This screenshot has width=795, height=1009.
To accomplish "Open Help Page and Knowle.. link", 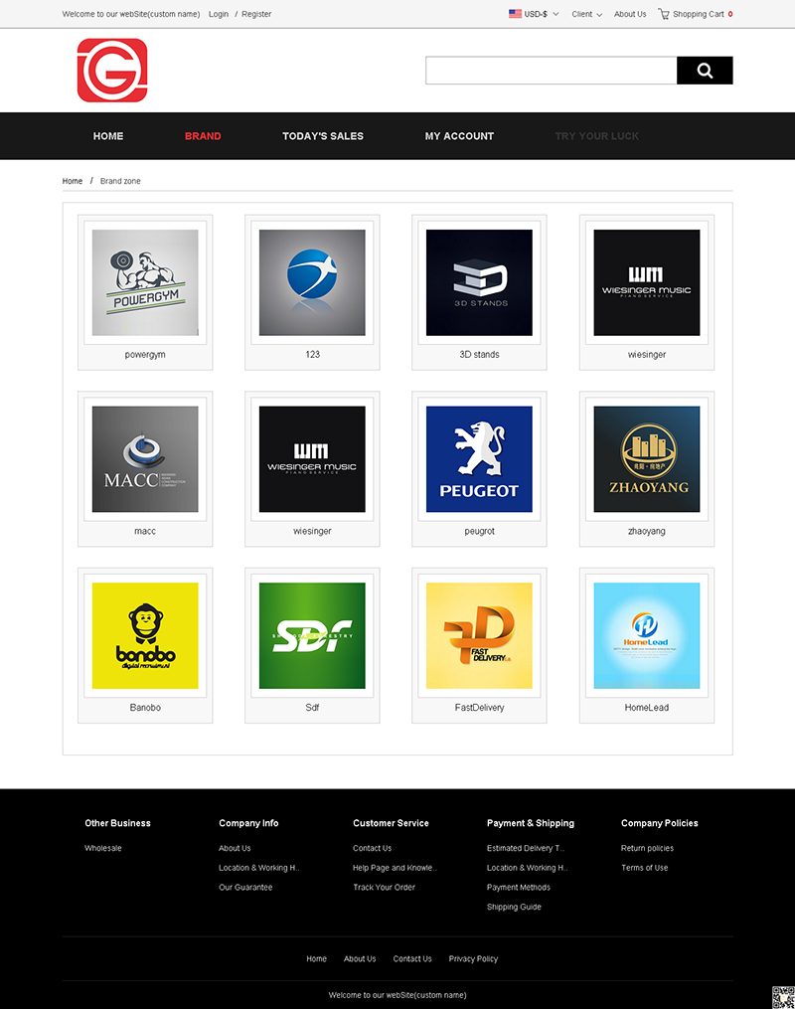I will 395,868.
